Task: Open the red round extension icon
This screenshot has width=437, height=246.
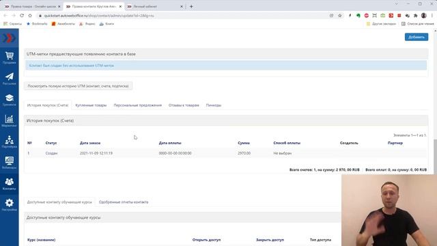Action: (x=366, y=16)
